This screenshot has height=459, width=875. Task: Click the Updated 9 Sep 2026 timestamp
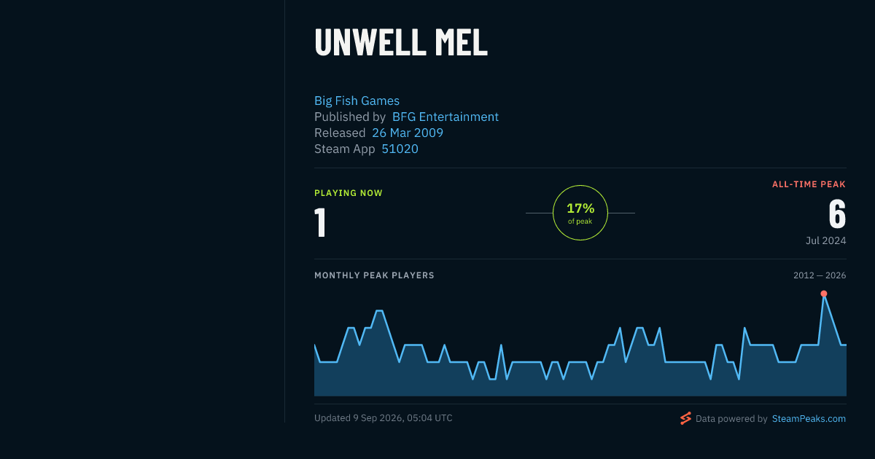384,418
